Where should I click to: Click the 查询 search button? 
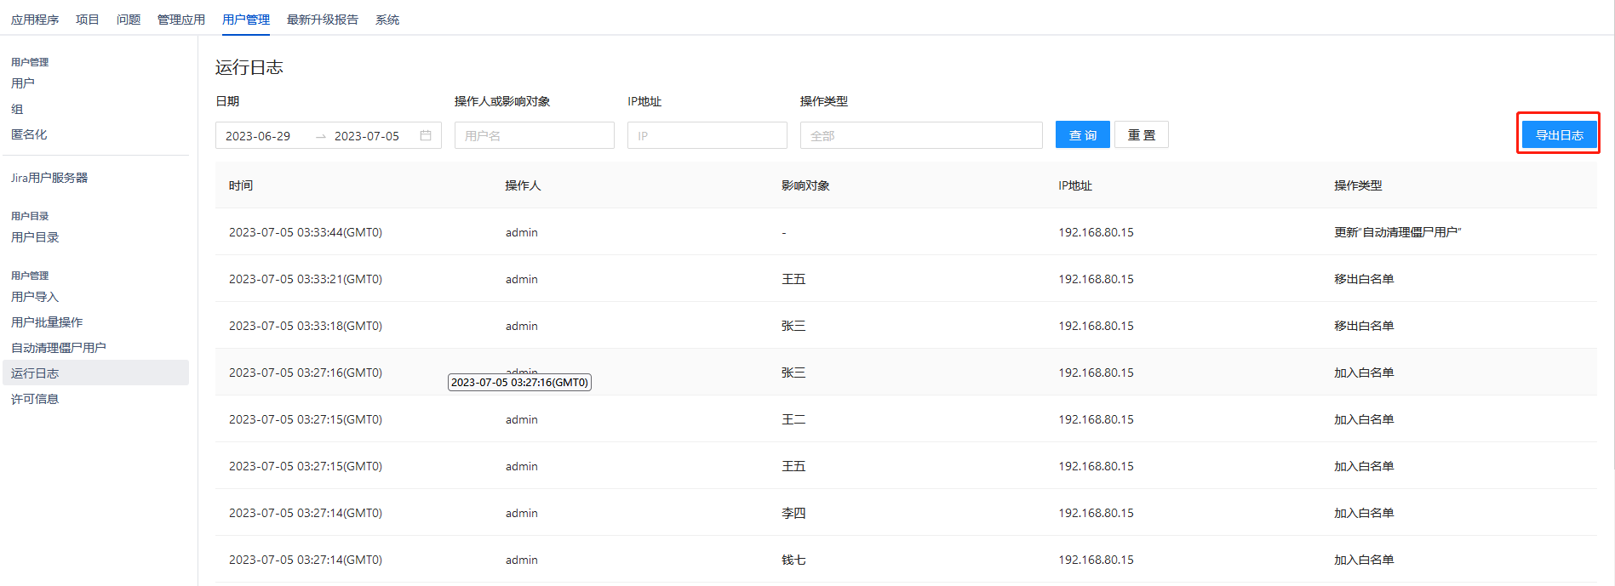click(x=1082, y=135)
